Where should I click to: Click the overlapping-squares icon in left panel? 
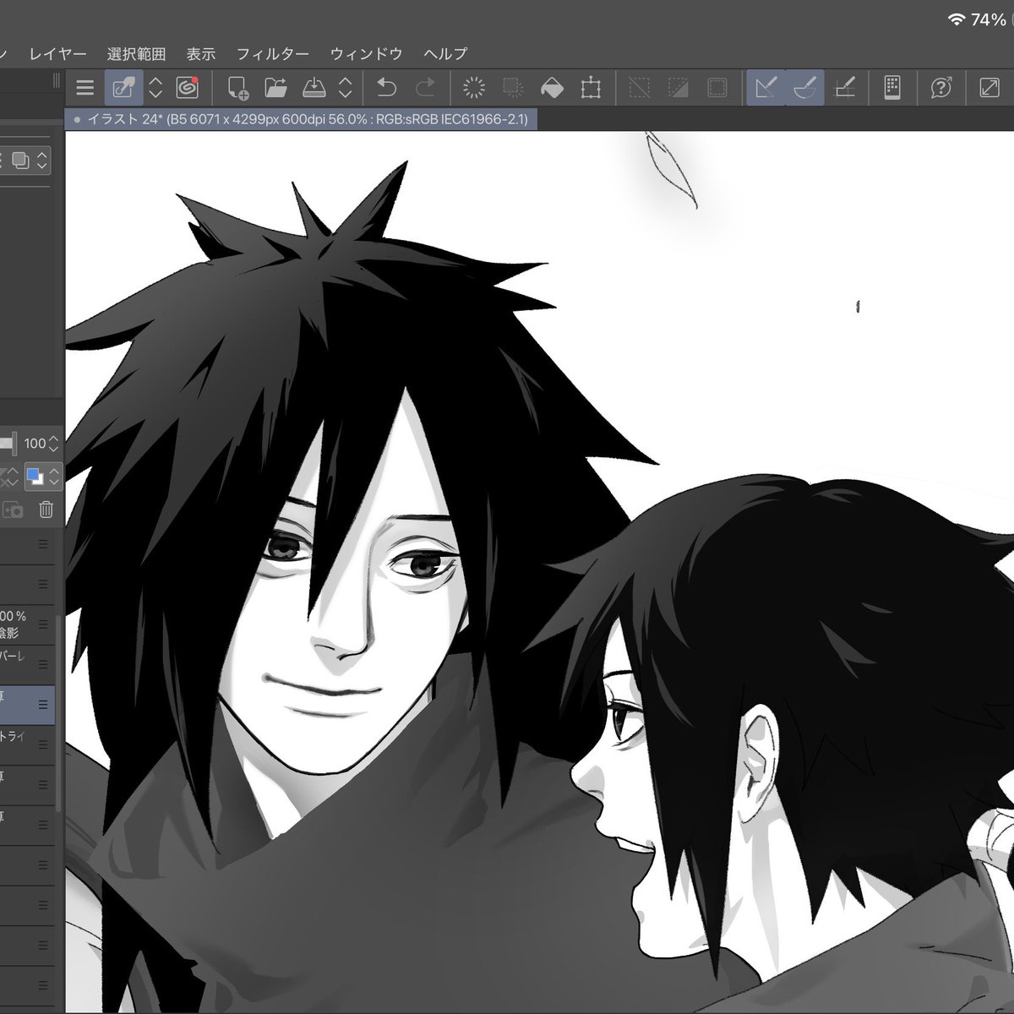20,161
